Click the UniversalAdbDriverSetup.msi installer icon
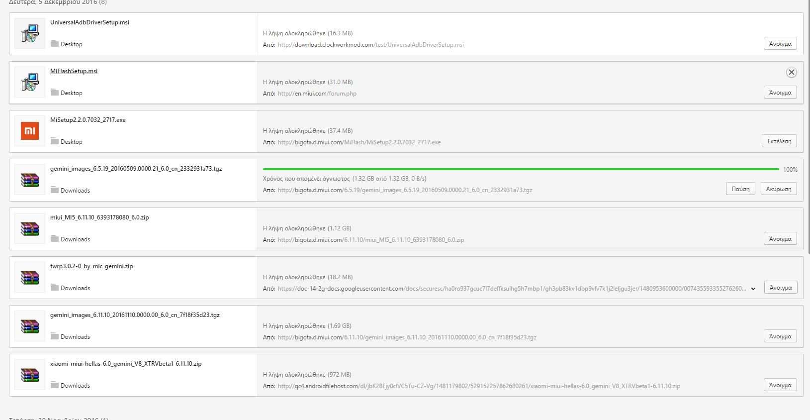 coord(30,34)
